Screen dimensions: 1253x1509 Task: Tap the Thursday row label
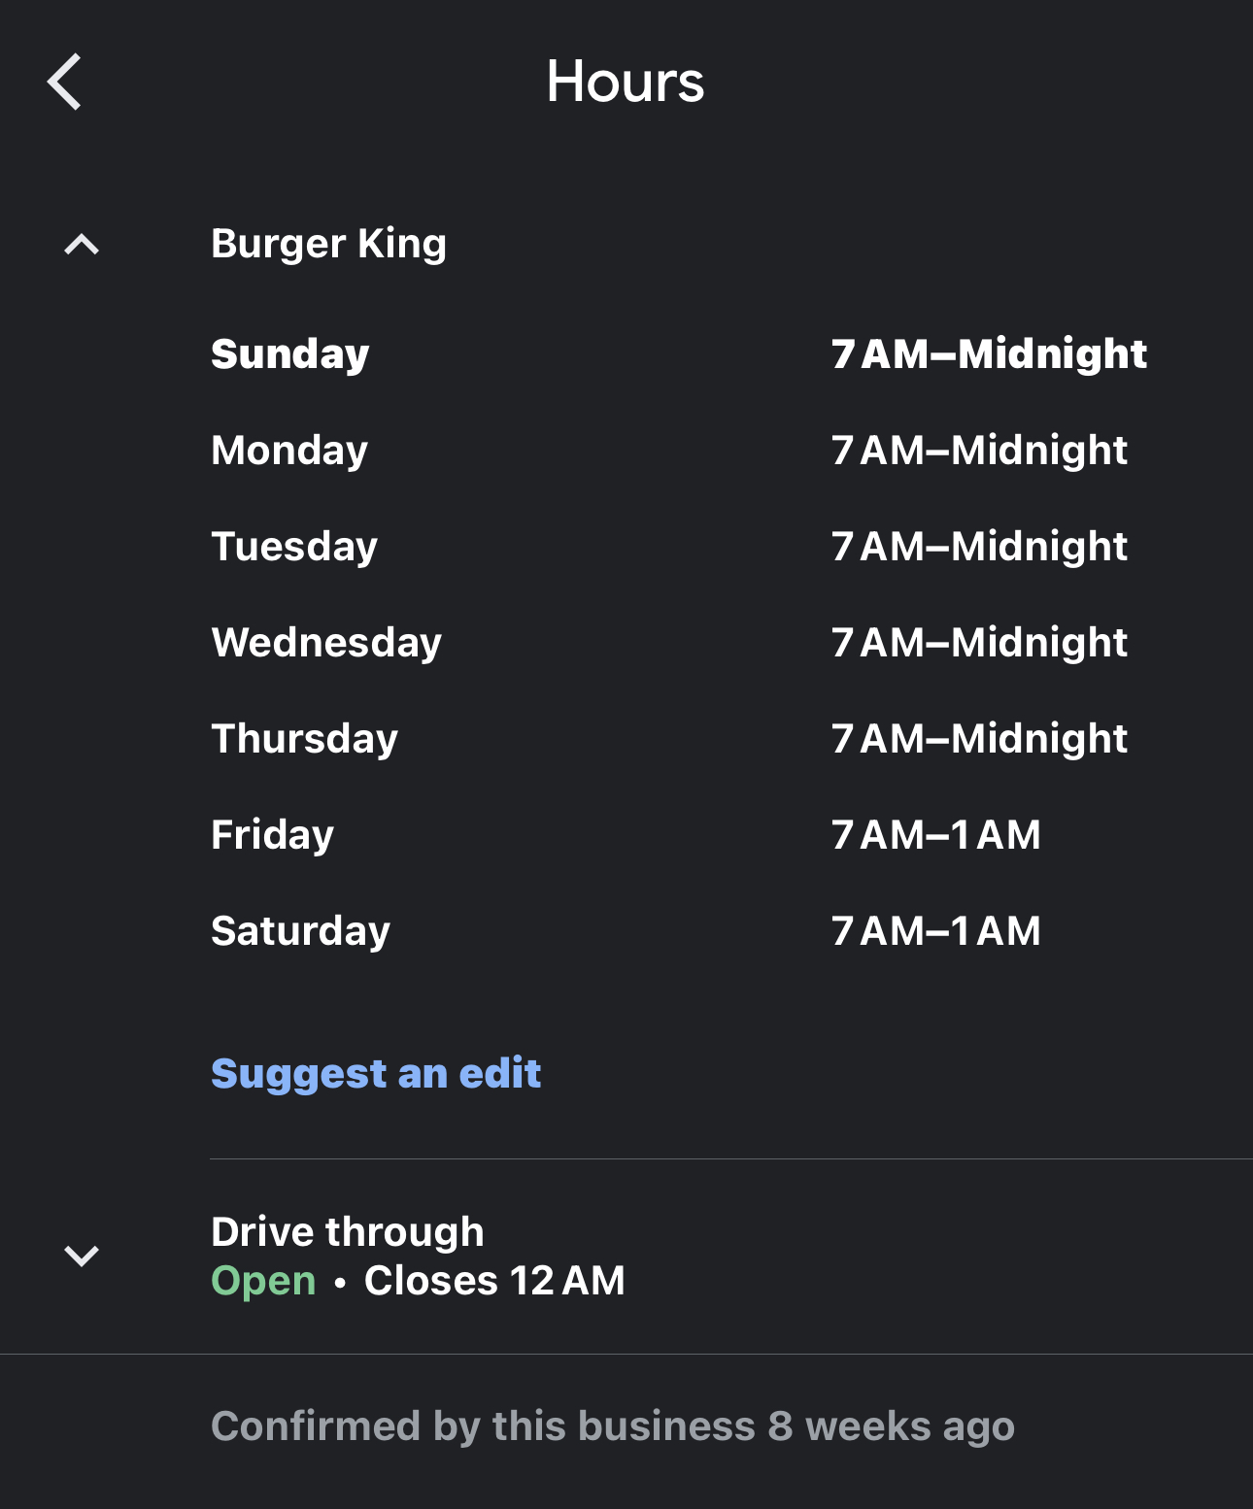(x=305, y=739)
